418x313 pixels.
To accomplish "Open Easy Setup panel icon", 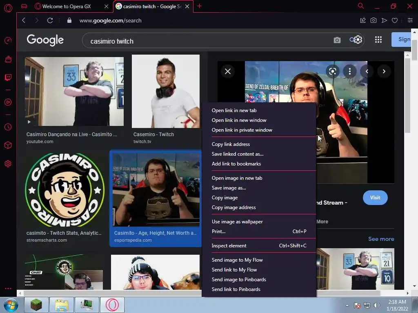I will point(410,20).
